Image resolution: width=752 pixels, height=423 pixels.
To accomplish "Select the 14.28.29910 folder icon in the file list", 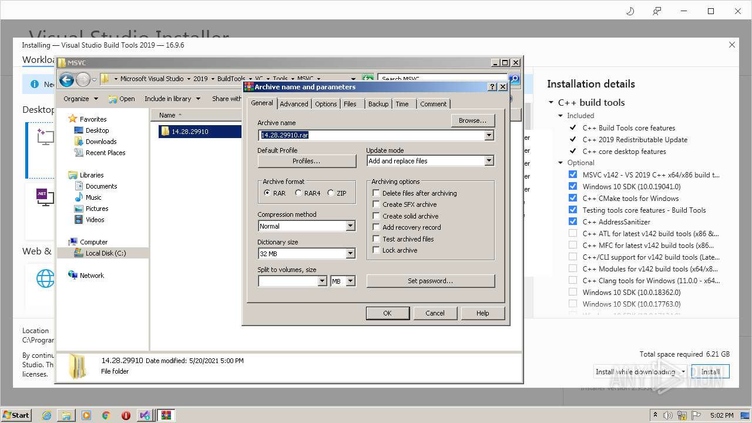I will pyautogui.click(x=165, y=132).
